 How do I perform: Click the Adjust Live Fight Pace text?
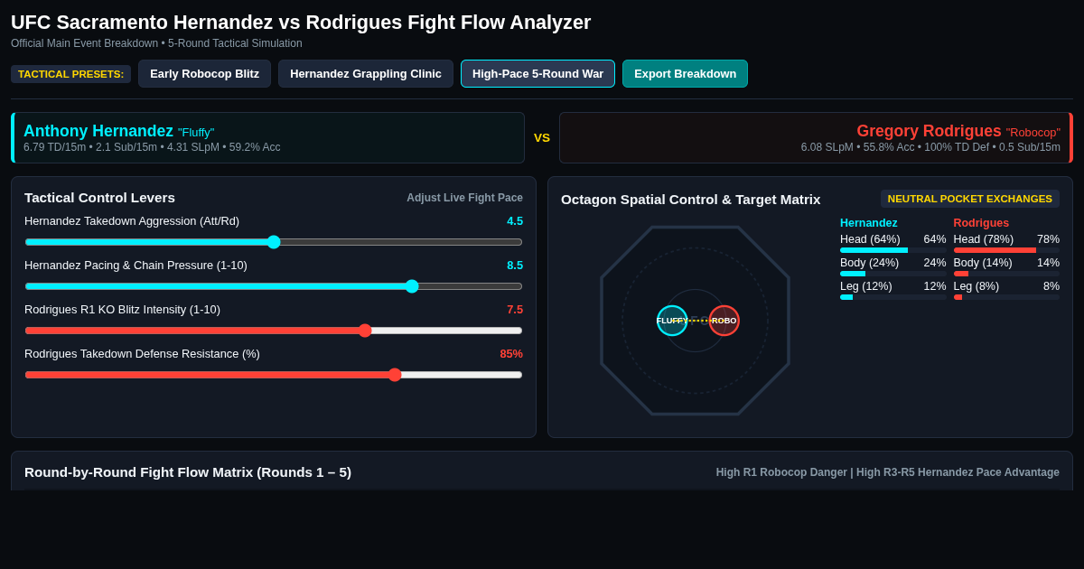click(x=464, y=198)
